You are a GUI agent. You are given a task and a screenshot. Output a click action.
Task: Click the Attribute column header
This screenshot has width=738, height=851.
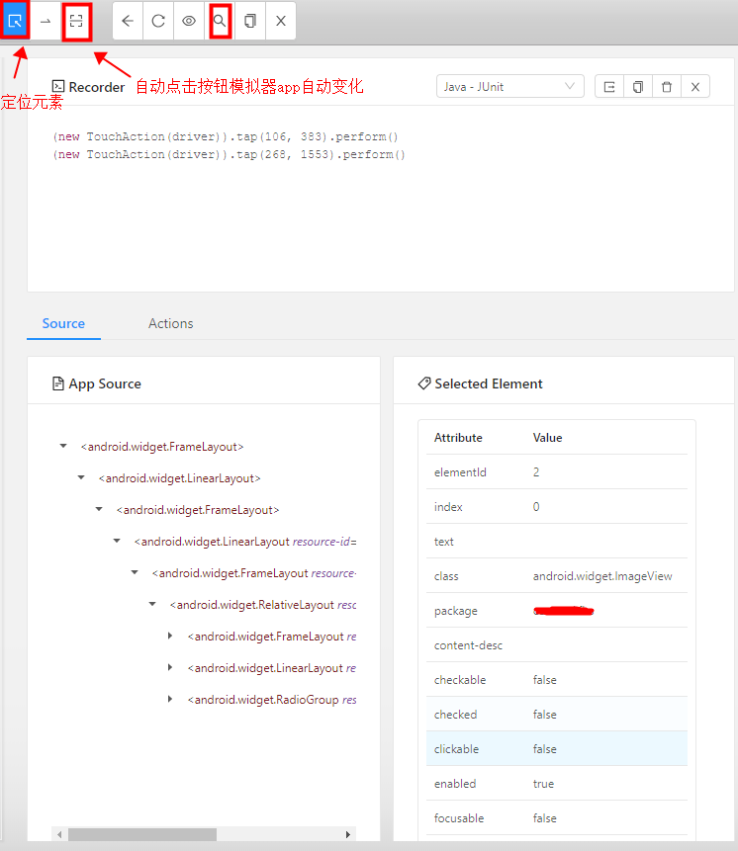[x=458, y=438]
